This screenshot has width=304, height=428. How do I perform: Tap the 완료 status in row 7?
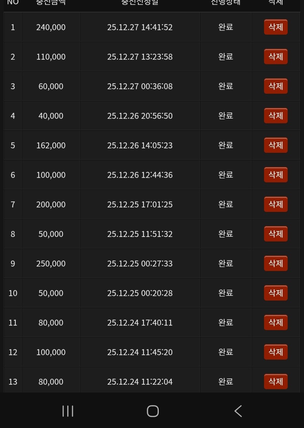click(x=226, y=205)
